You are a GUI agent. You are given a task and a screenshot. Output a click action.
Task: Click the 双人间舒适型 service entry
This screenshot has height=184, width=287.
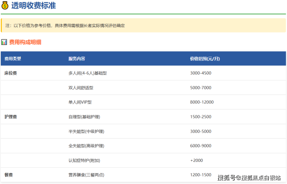click(81, 88)
